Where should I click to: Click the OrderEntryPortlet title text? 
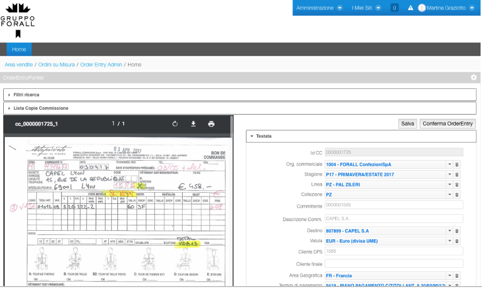click(23, 78)
